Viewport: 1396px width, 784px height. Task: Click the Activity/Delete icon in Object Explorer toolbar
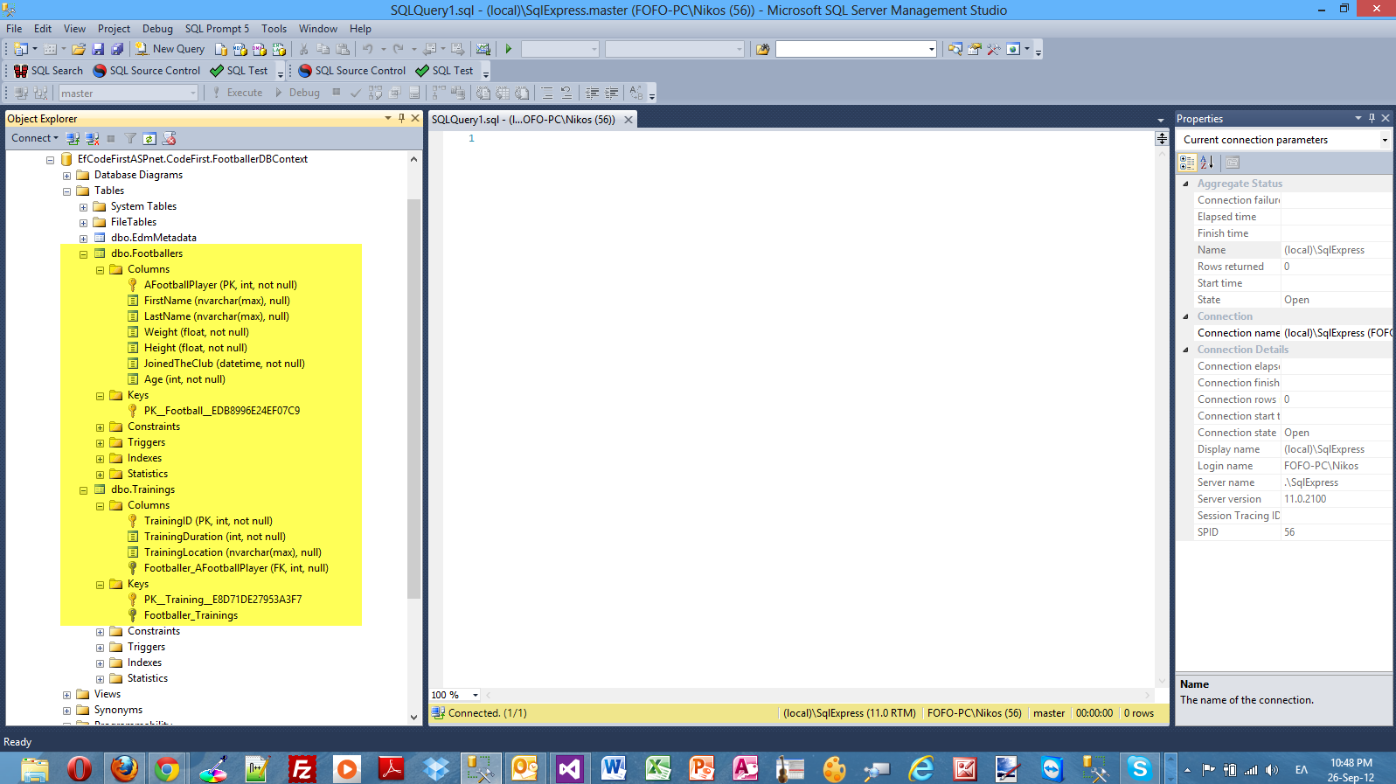[170, 138]
